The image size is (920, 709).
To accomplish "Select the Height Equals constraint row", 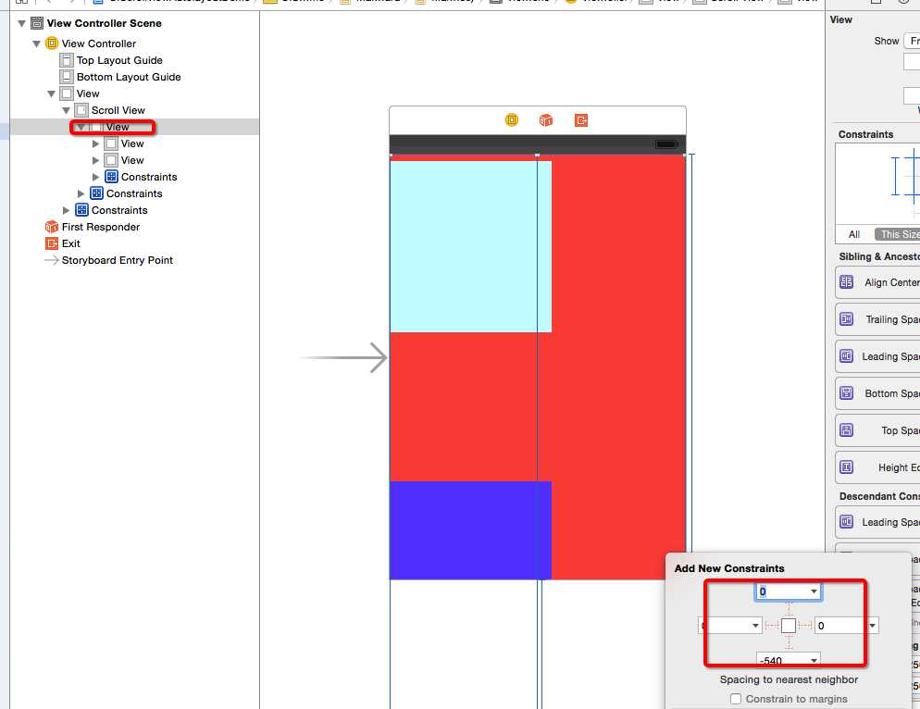I will point(877,467).
